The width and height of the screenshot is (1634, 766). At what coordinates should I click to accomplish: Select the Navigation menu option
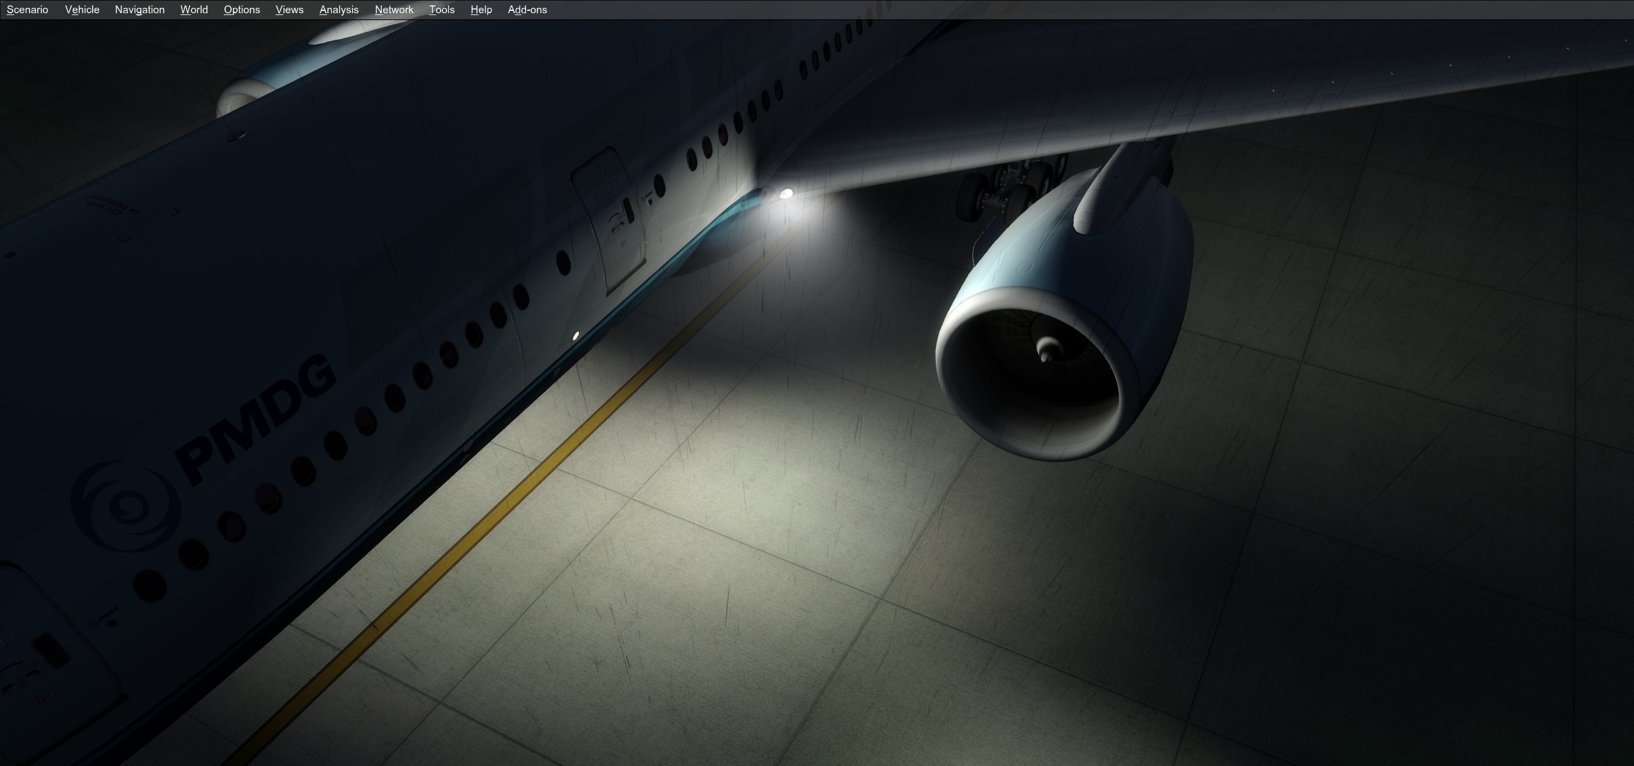(138, 10)
